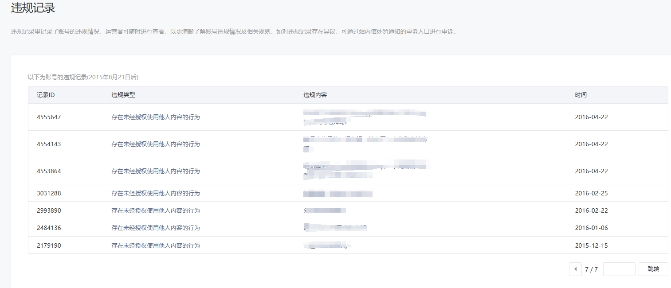Open the violation type link for record 2993890

pos(156,210)
